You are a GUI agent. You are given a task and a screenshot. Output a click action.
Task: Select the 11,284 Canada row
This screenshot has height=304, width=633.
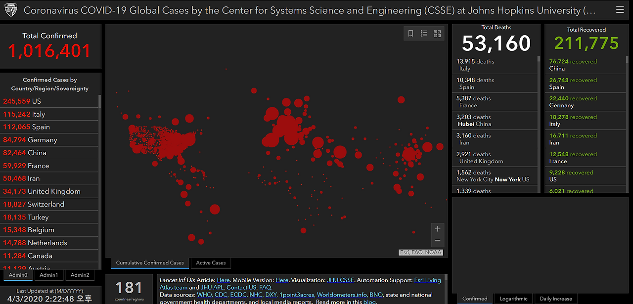pyautogui.click(x=49, y=256)
